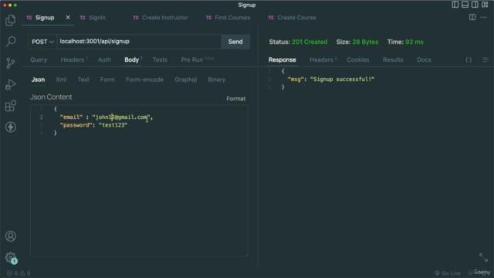Screen dimensions: 494x278
Task: Open the Run and Debug icon
Action: tap(10, 84)
